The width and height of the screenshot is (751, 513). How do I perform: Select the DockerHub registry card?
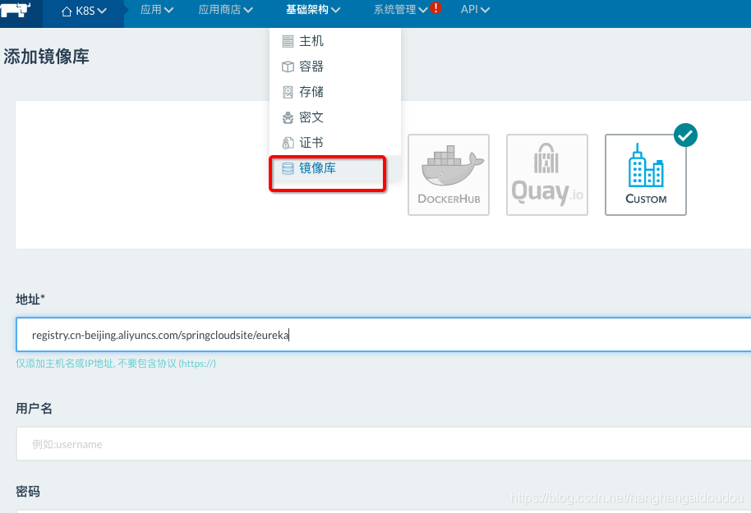449,175
